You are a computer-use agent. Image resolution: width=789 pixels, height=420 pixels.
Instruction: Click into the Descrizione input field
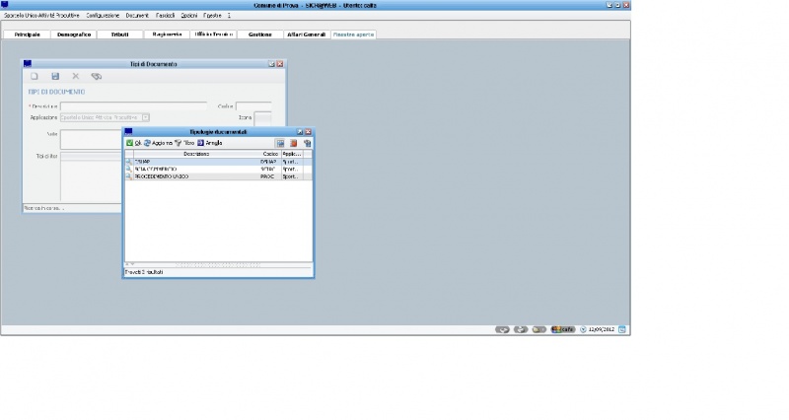click(x=133, y=106)
